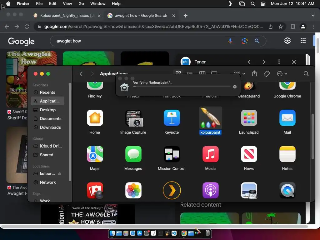Screen dimensions: 320x240
Task: Open Spotlight search in menu bar
Action: (252, 3)
